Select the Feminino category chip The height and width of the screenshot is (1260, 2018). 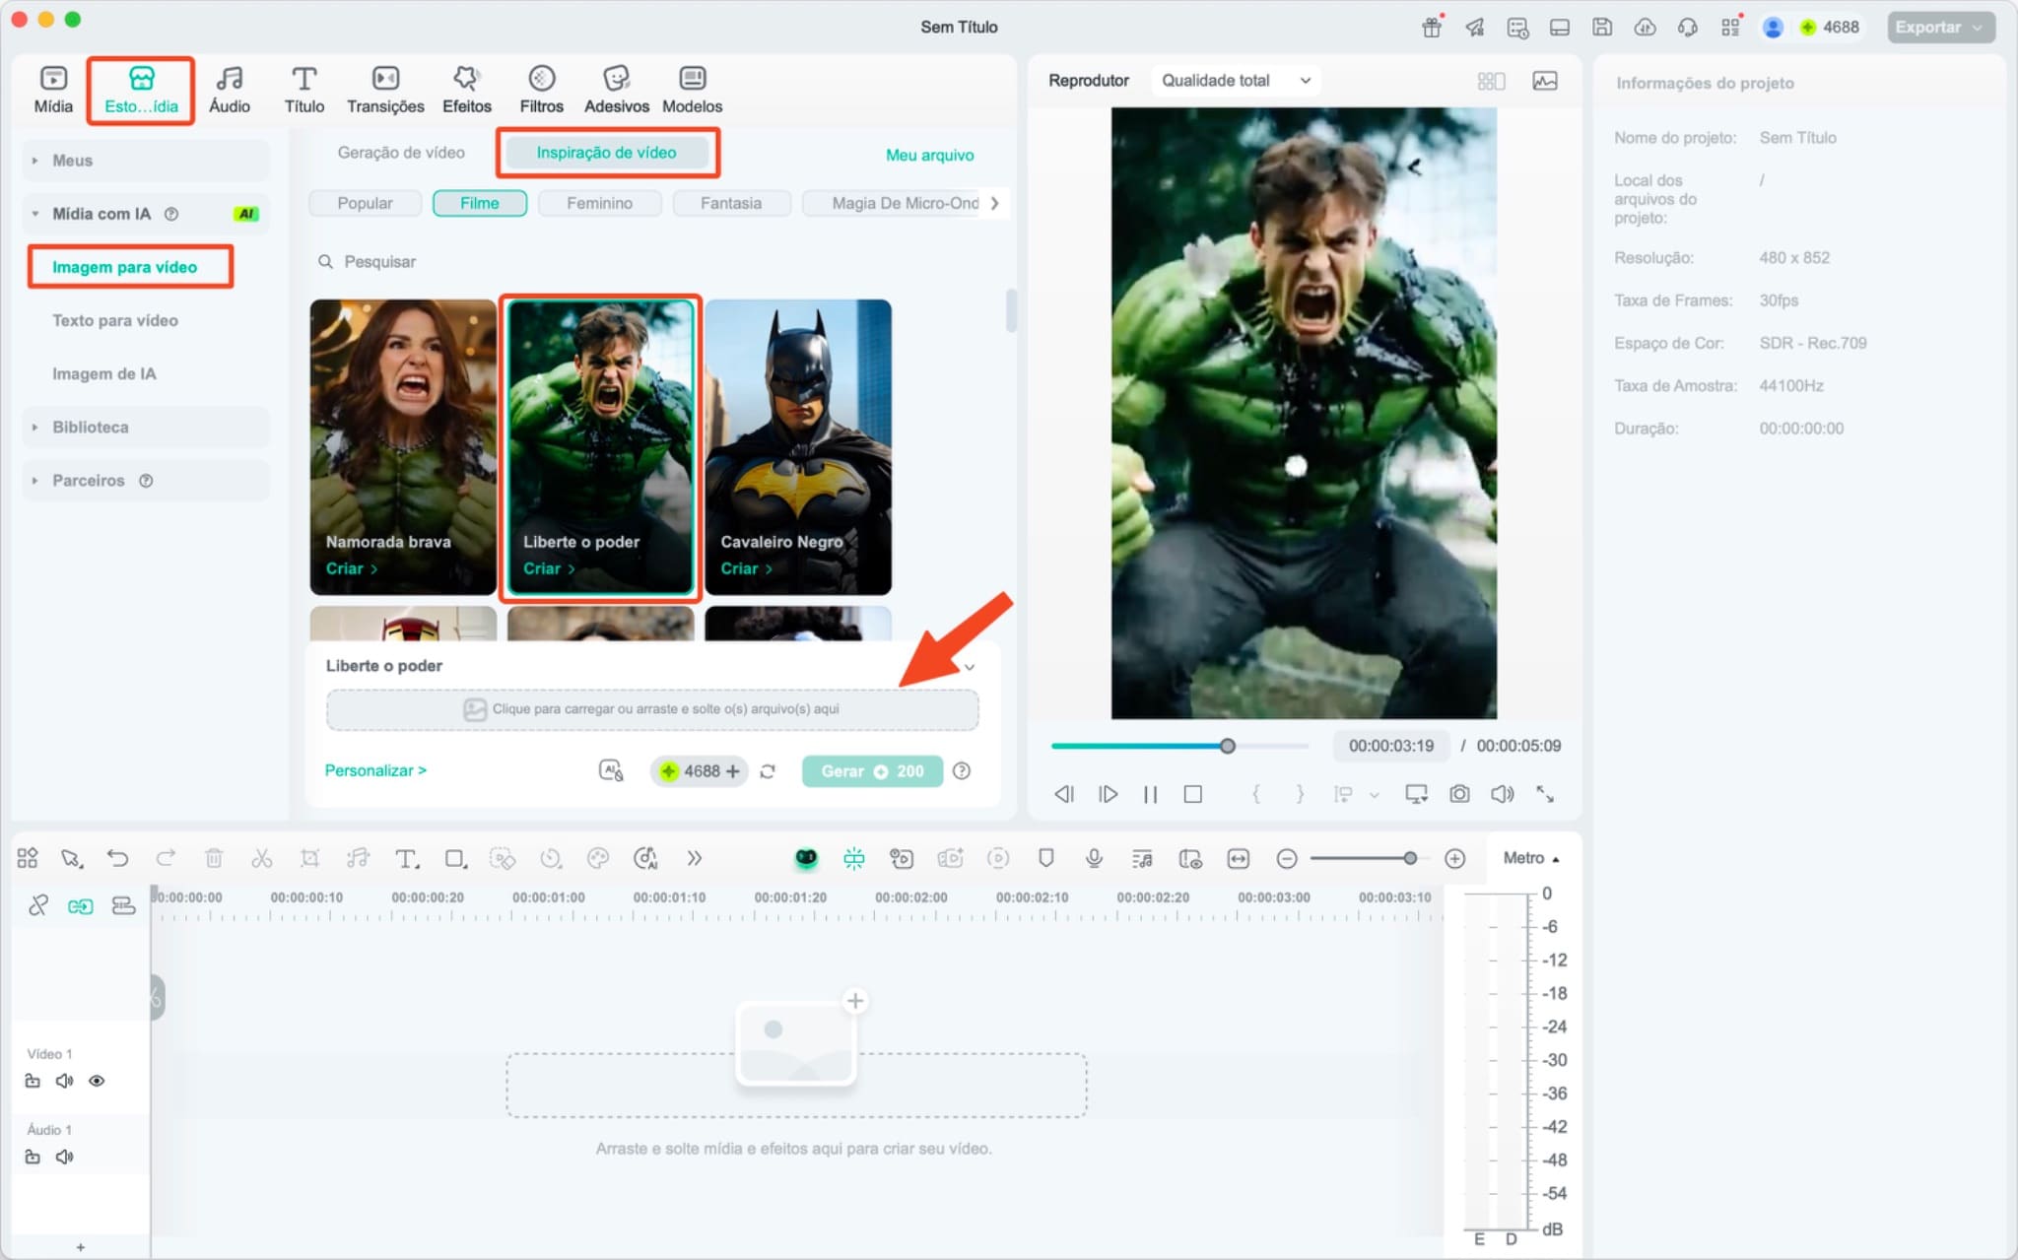[x=599, y=203]
